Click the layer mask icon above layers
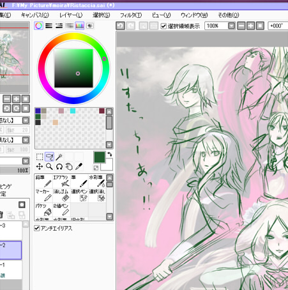Screen dimensions: 288x290 point(22,205)
